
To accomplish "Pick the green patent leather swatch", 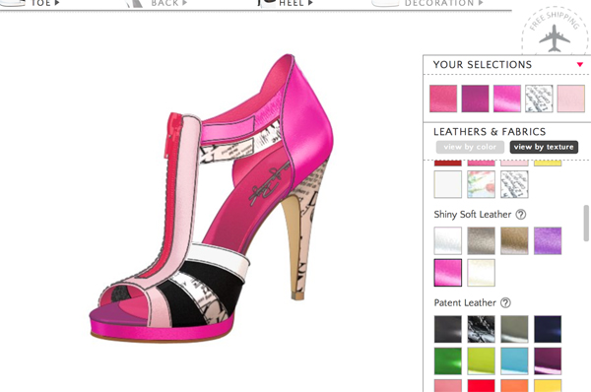I will pyautogui.click(x=448, y=361).
